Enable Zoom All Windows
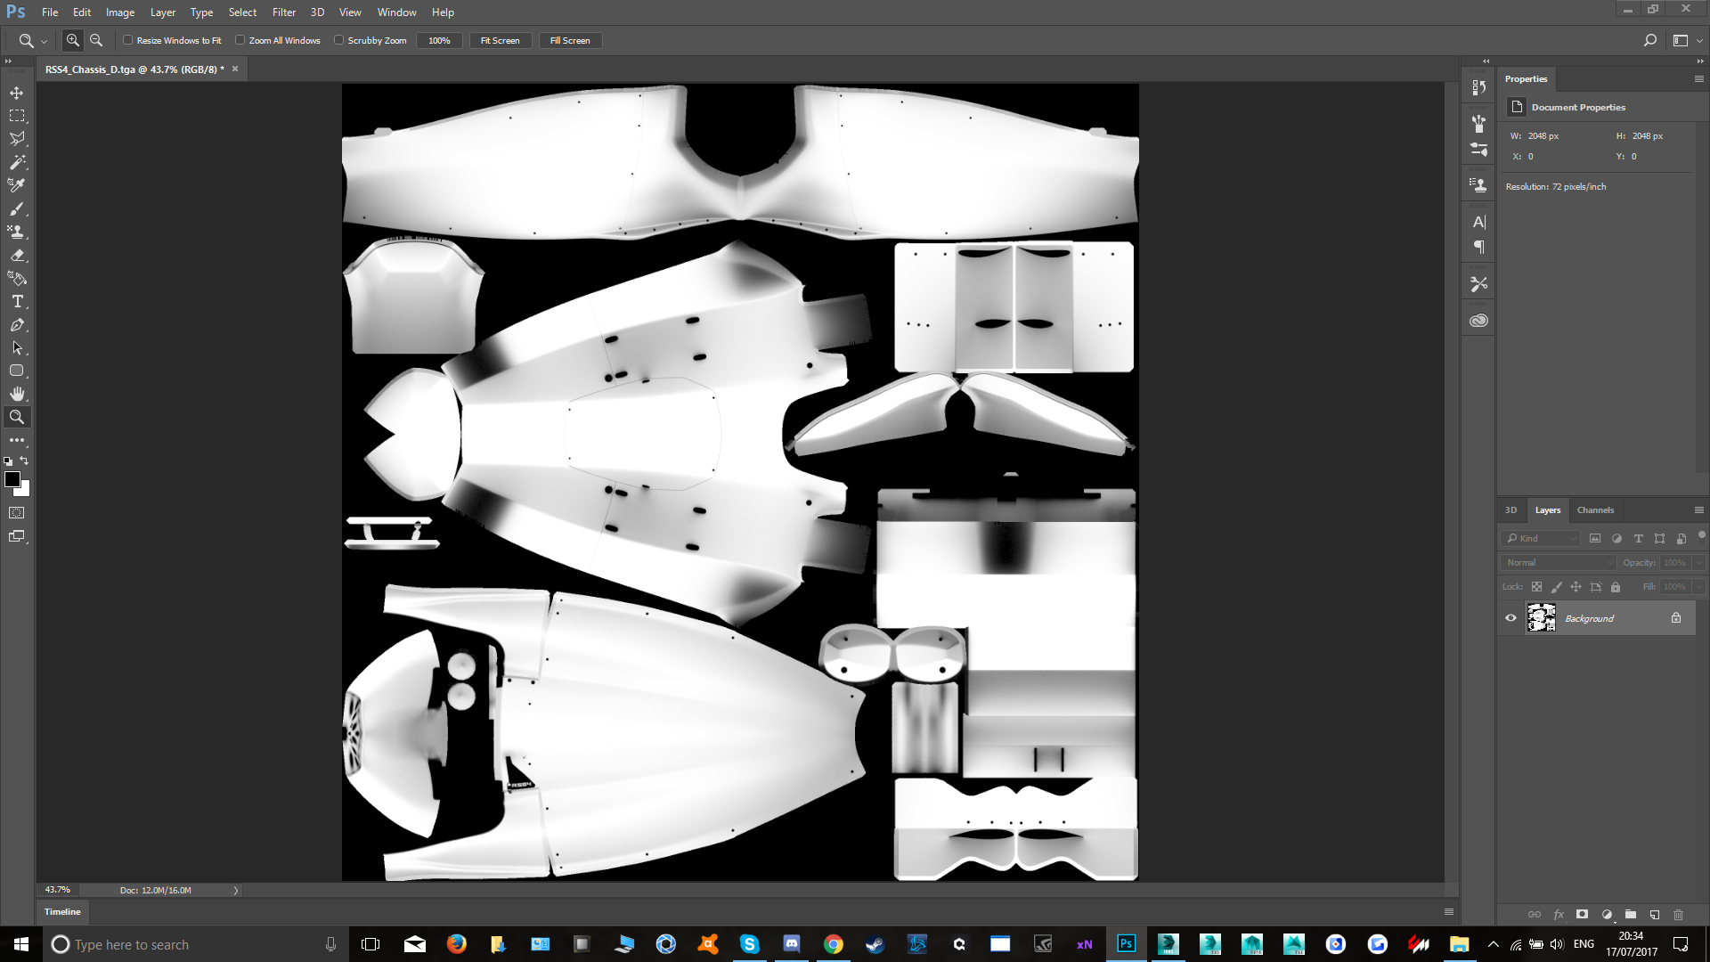 pyautogui.click(x=240, y=40)
